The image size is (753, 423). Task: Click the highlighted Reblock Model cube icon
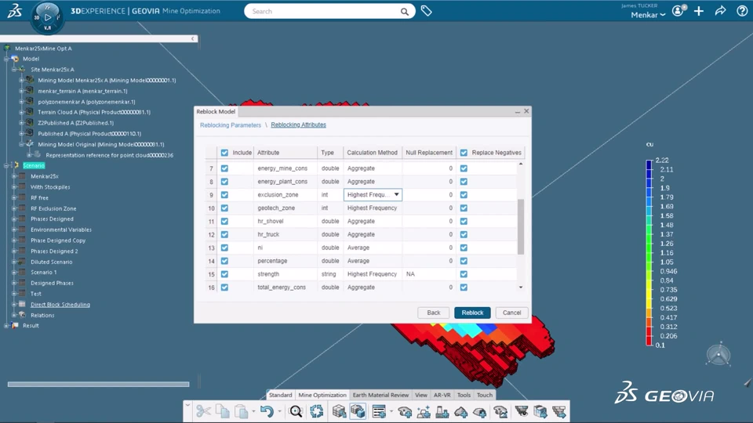(x=358, y=411)
